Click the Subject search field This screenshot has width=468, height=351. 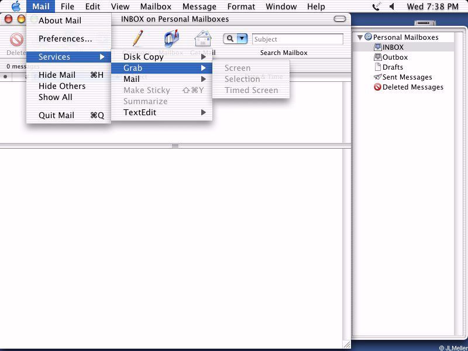(x=298, y=39)
